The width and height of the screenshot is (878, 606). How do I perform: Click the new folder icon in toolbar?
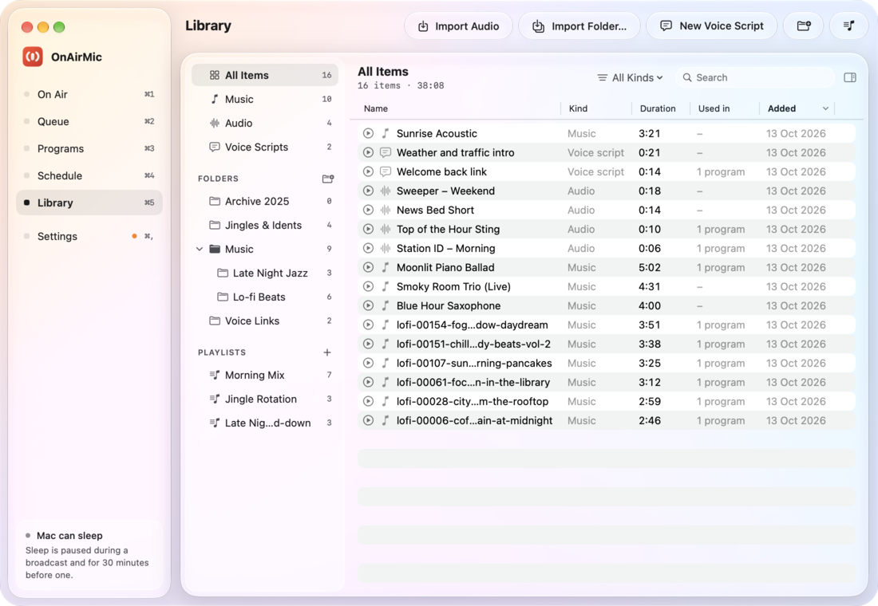click(x=804, y=26)
